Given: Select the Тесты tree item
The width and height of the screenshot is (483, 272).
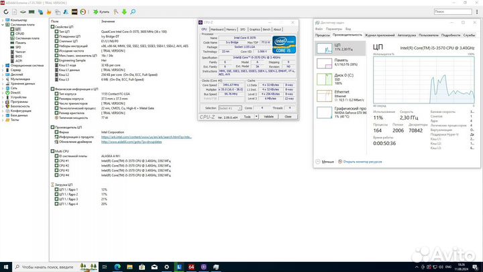Looking at the screenshot, I should [x=14, y=120].
